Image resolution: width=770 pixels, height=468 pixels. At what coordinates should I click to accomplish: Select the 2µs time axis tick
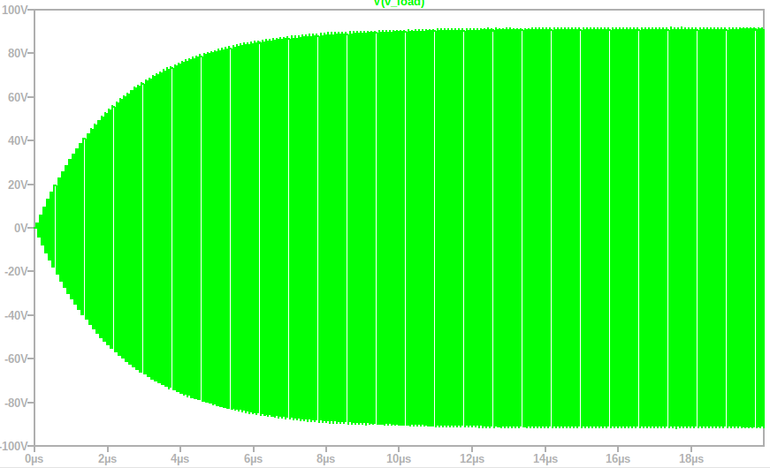(x=107, y=459)
